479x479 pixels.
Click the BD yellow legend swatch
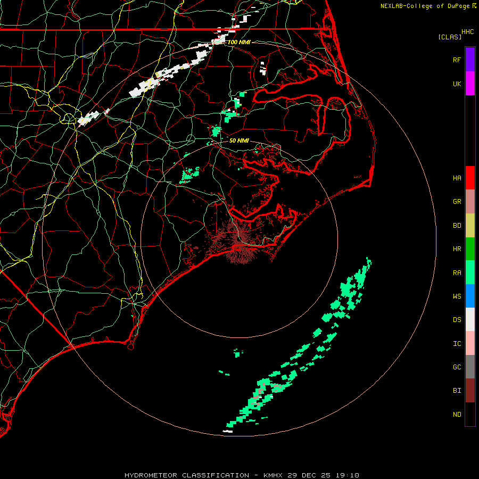(x=470, y=226)
